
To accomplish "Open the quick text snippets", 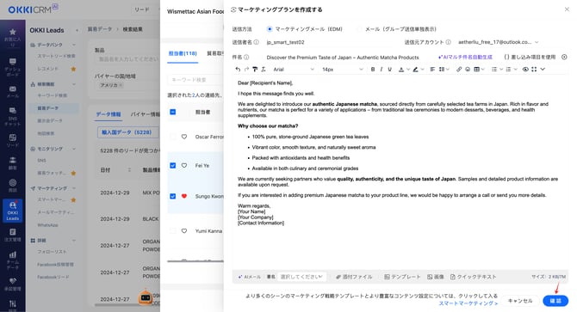I will [x=474, y=277].
